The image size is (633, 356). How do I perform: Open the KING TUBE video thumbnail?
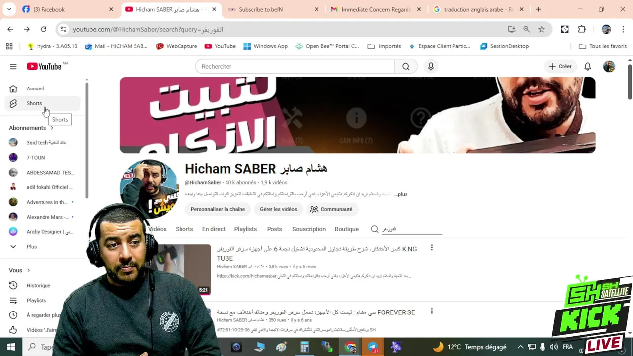pyautogui.click(x=179, y=269)
